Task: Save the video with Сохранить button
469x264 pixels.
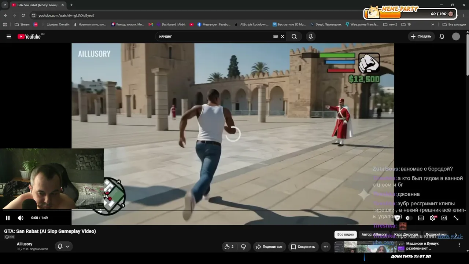Action: coord(303,247)
